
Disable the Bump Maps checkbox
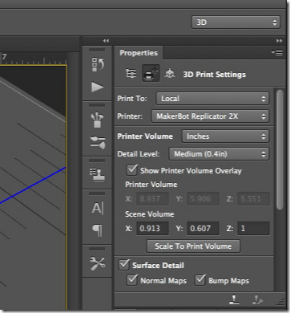[199, 280]
